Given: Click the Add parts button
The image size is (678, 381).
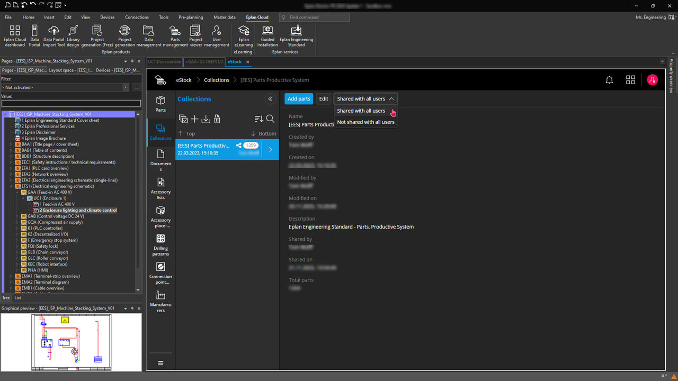Looking at the screenshot, I should tap(298, 98).
